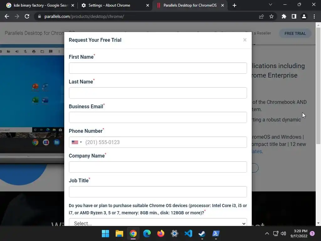Toggle Chrome side panel icon

pyautogui.click(x=294, y=16)
